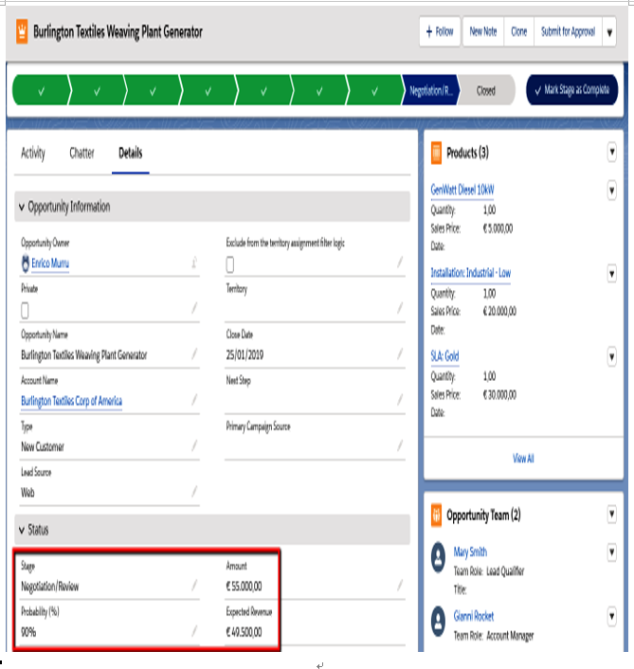Click the orange crown opportunity icon
Image resolution: width=634 pixels, height=669 pixels.
pos(22,31)
